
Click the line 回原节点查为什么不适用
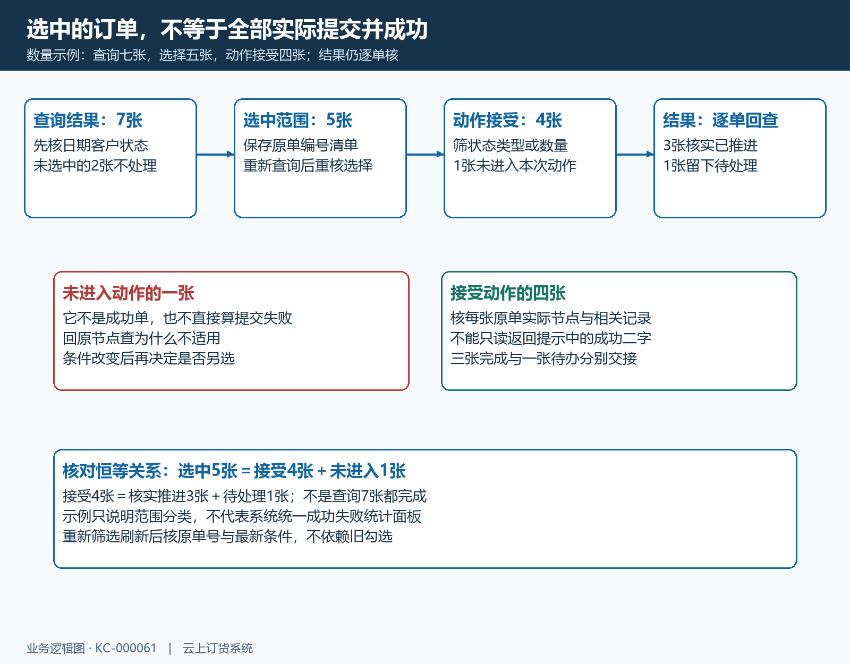tap(141, 338)
